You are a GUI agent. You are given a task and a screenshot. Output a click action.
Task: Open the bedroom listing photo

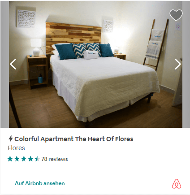pyautogui.click(x=95, y=64)
